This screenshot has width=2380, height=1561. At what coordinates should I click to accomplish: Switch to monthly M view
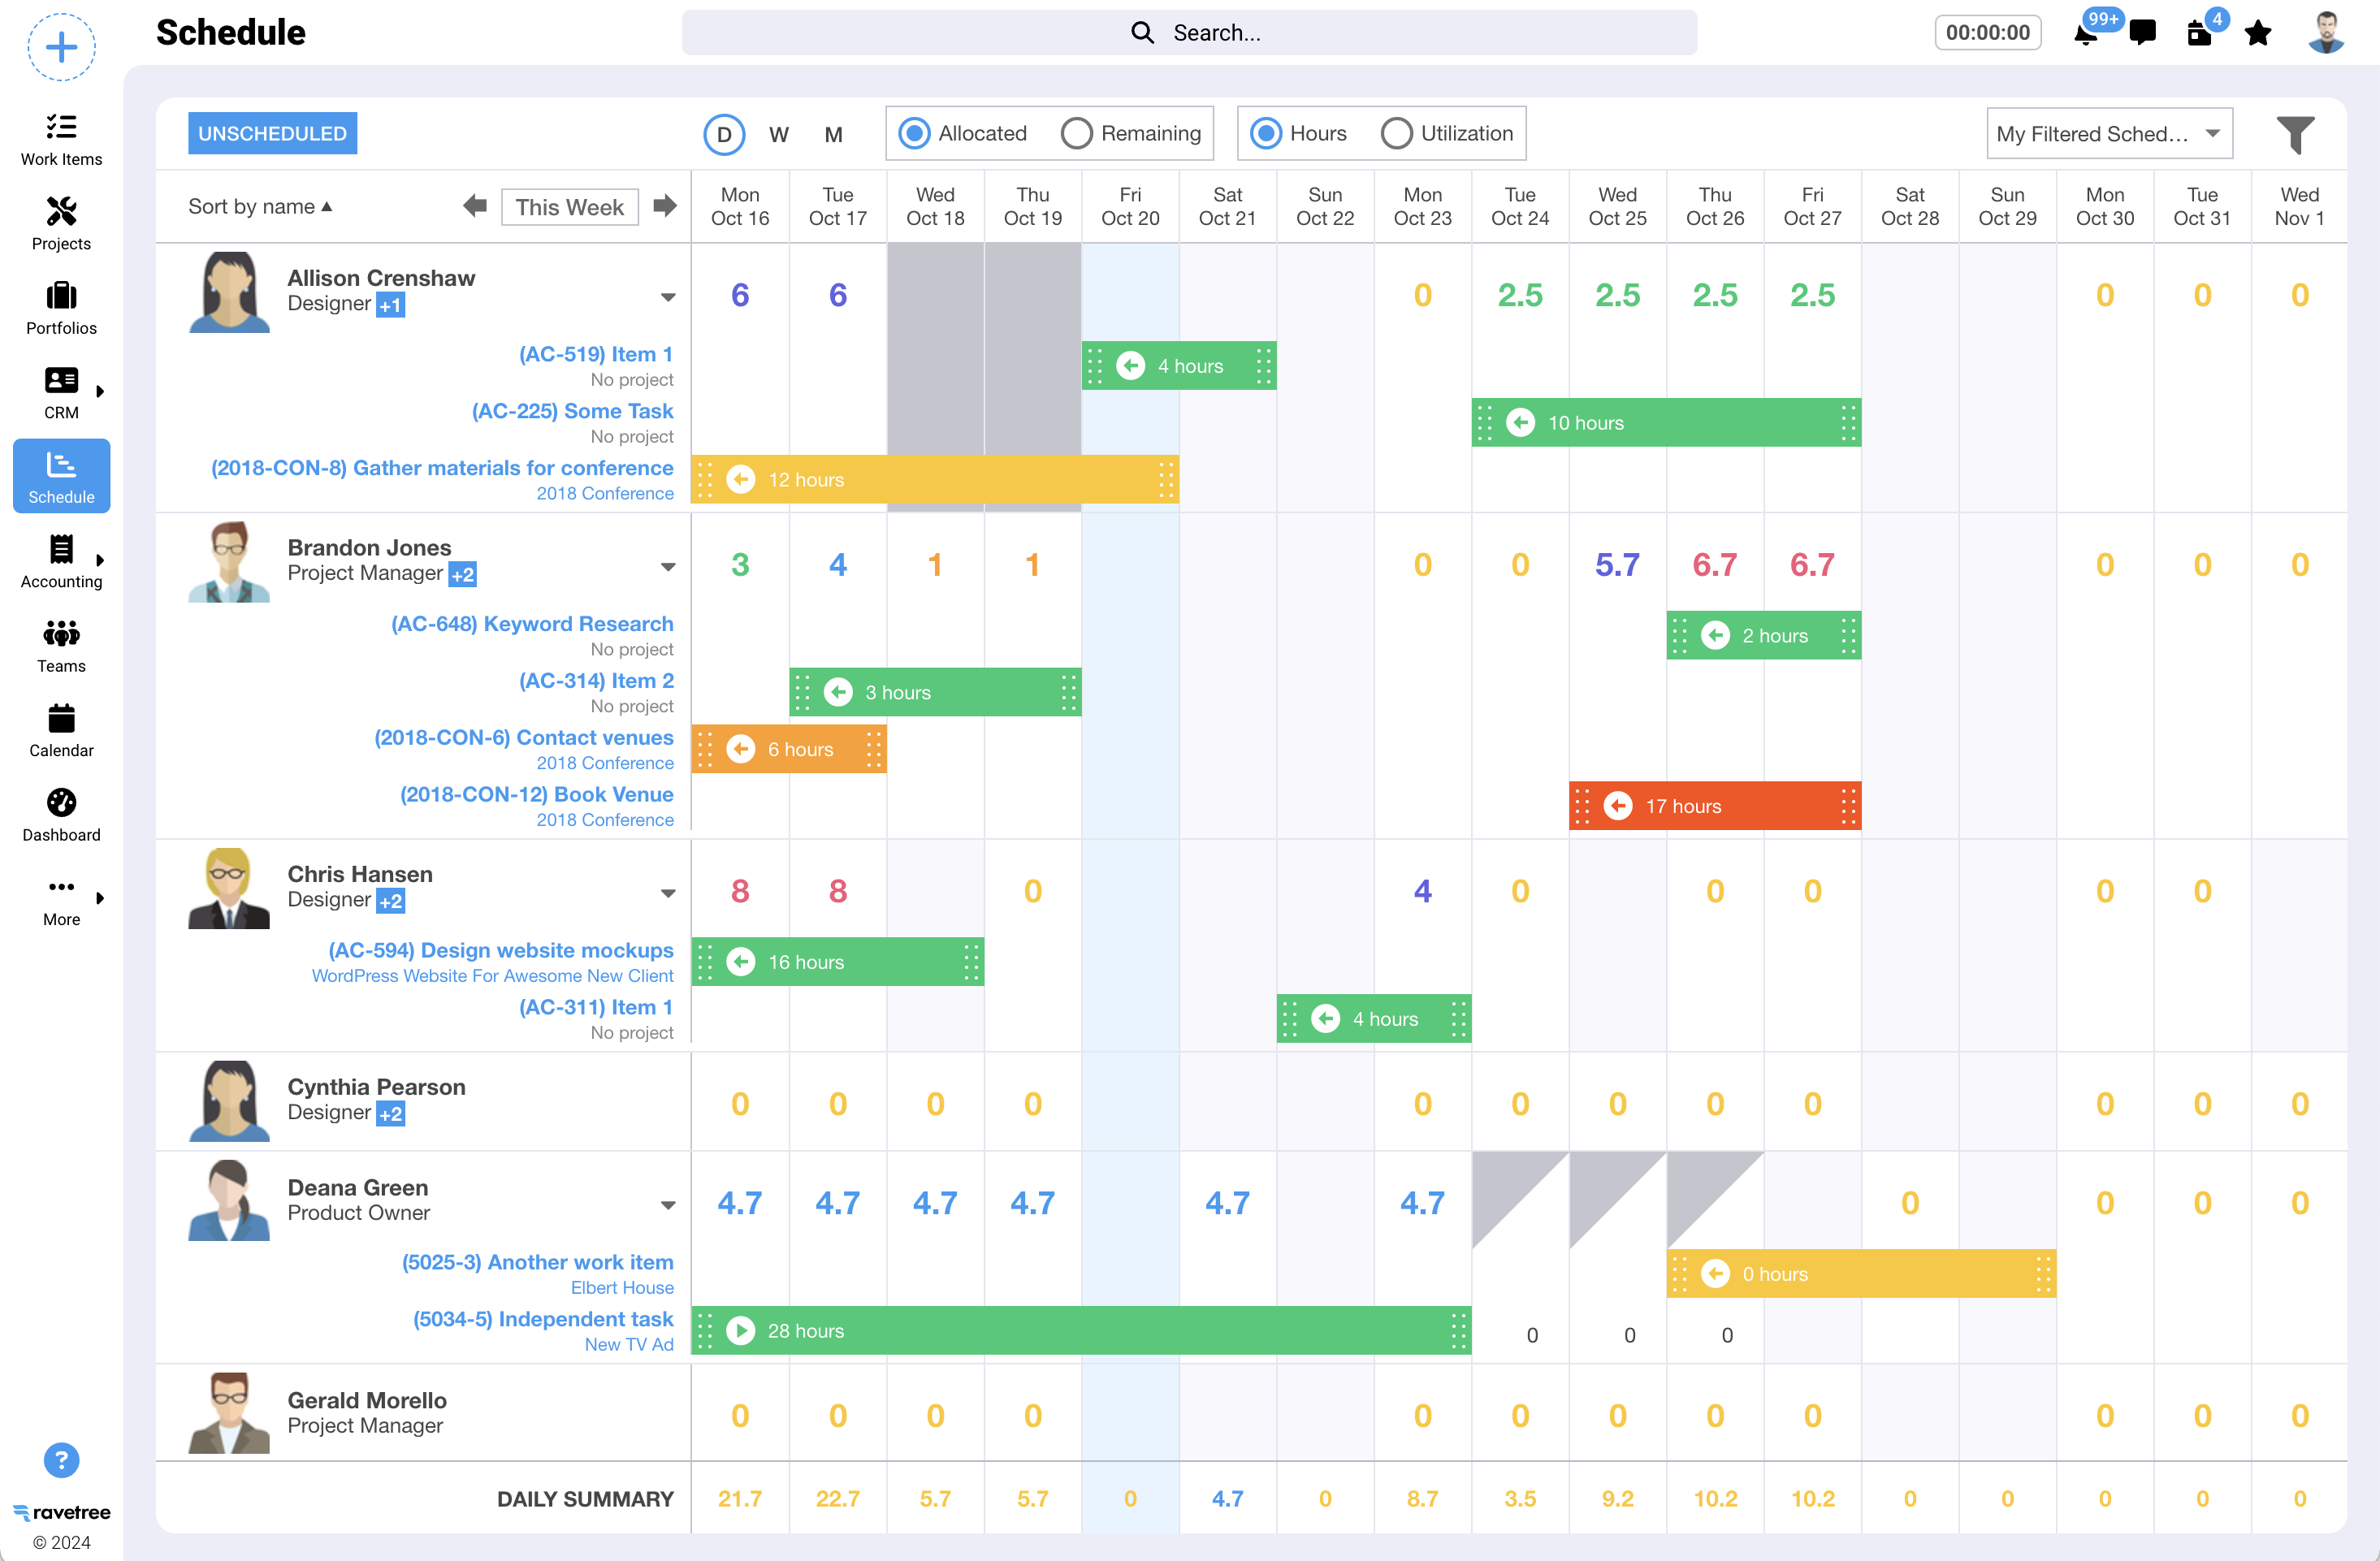click(833, 135)
